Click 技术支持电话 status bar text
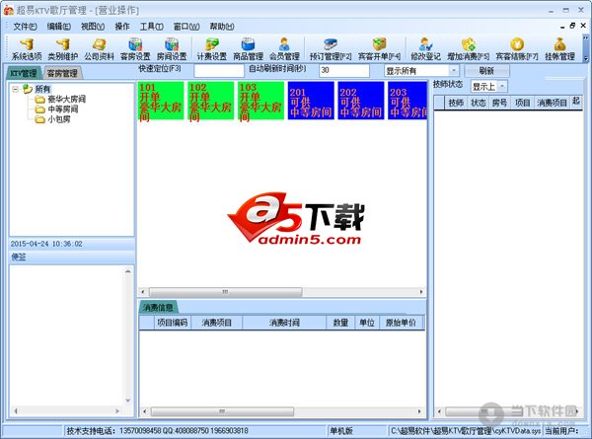The image size is (592, 439). point(158,431)
